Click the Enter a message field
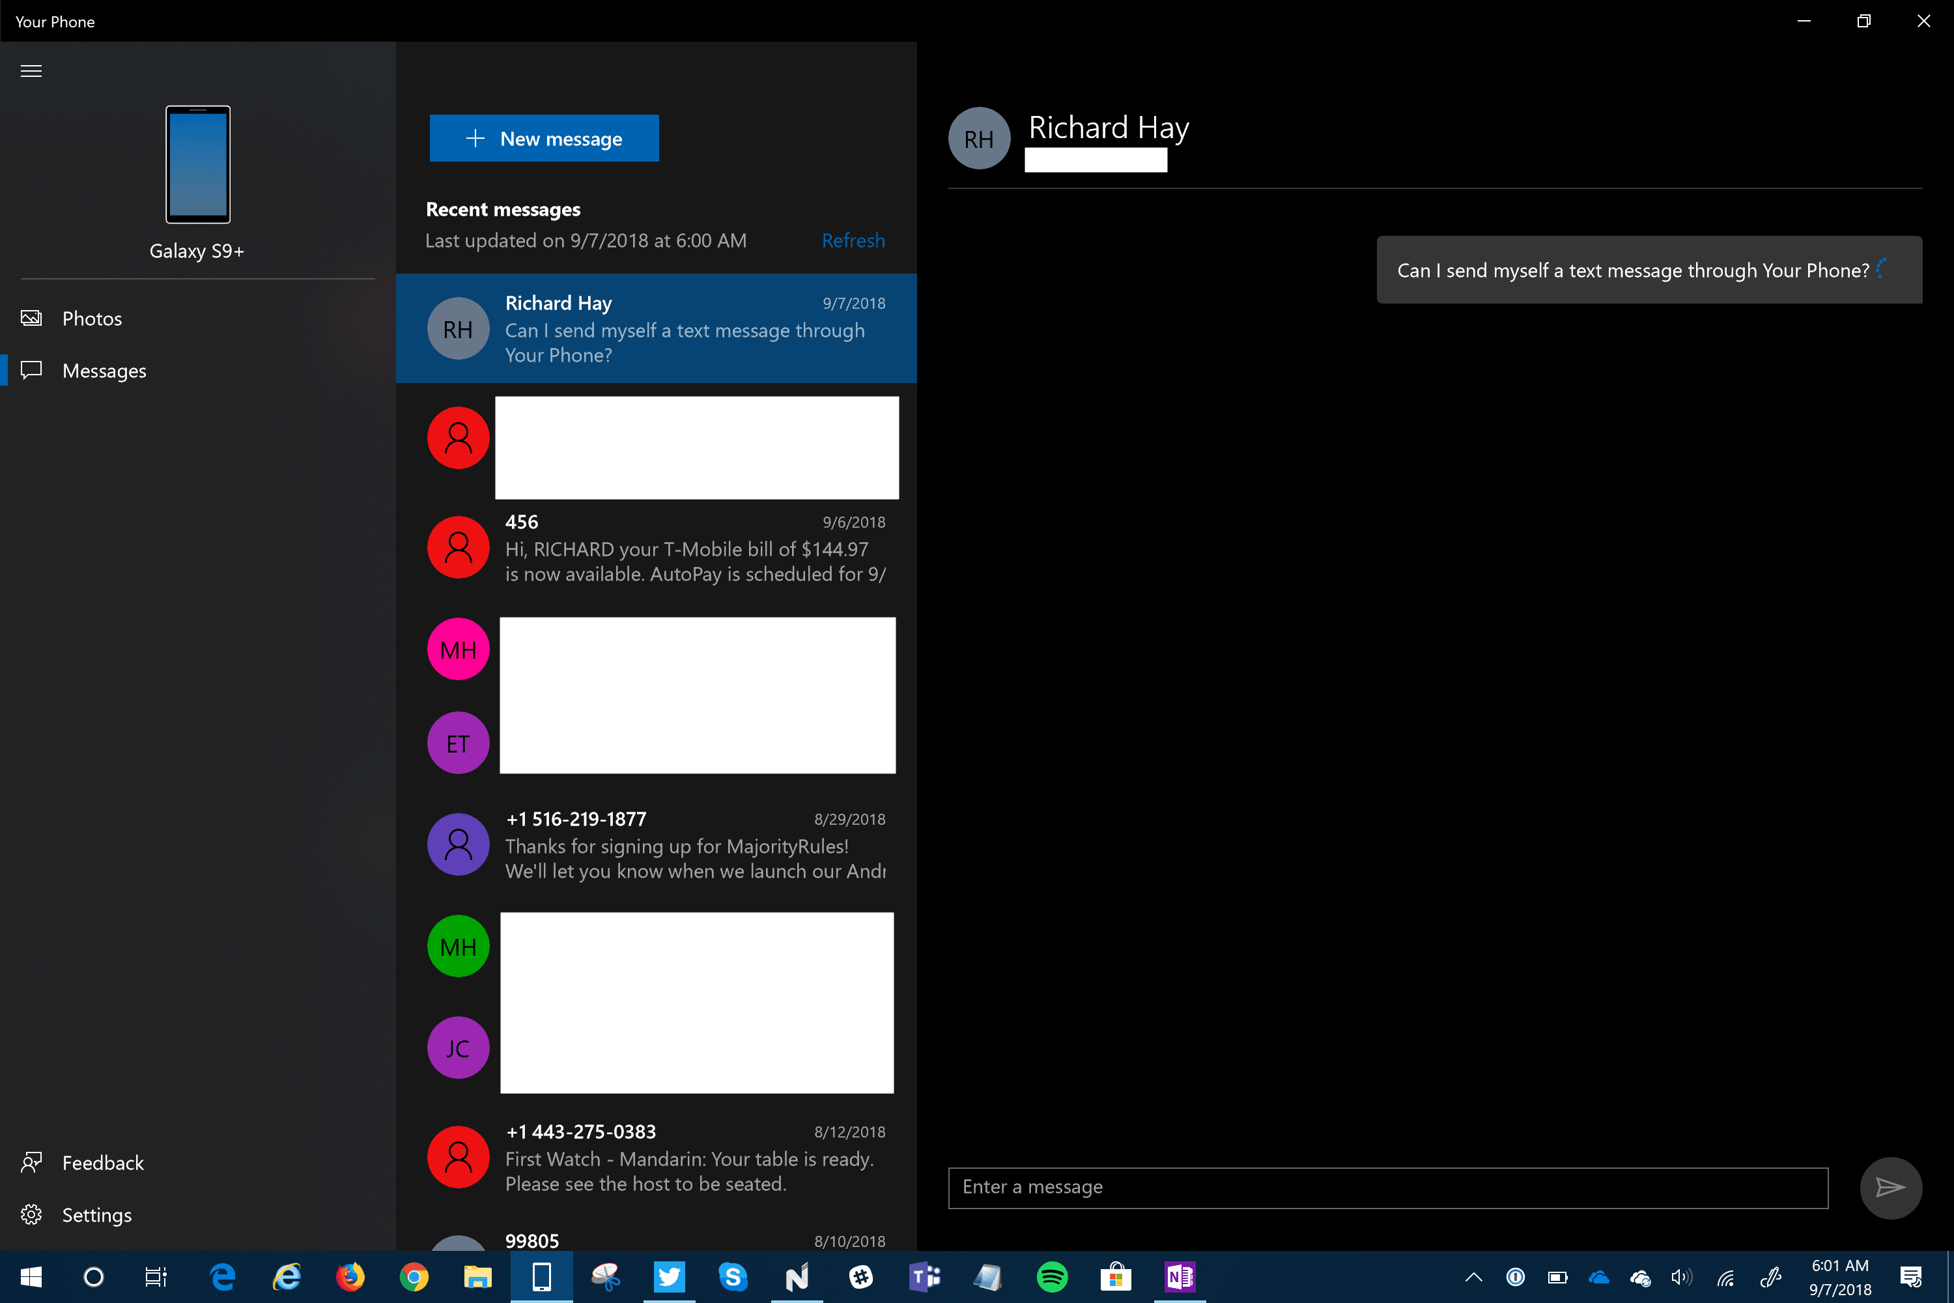The image size is (1954, 1303). tap(1387, 1188)
